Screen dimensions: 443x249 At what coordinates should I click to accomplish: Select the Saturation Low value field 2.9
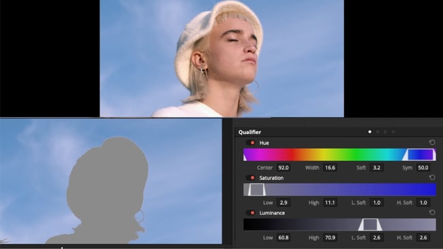(284, 203)
